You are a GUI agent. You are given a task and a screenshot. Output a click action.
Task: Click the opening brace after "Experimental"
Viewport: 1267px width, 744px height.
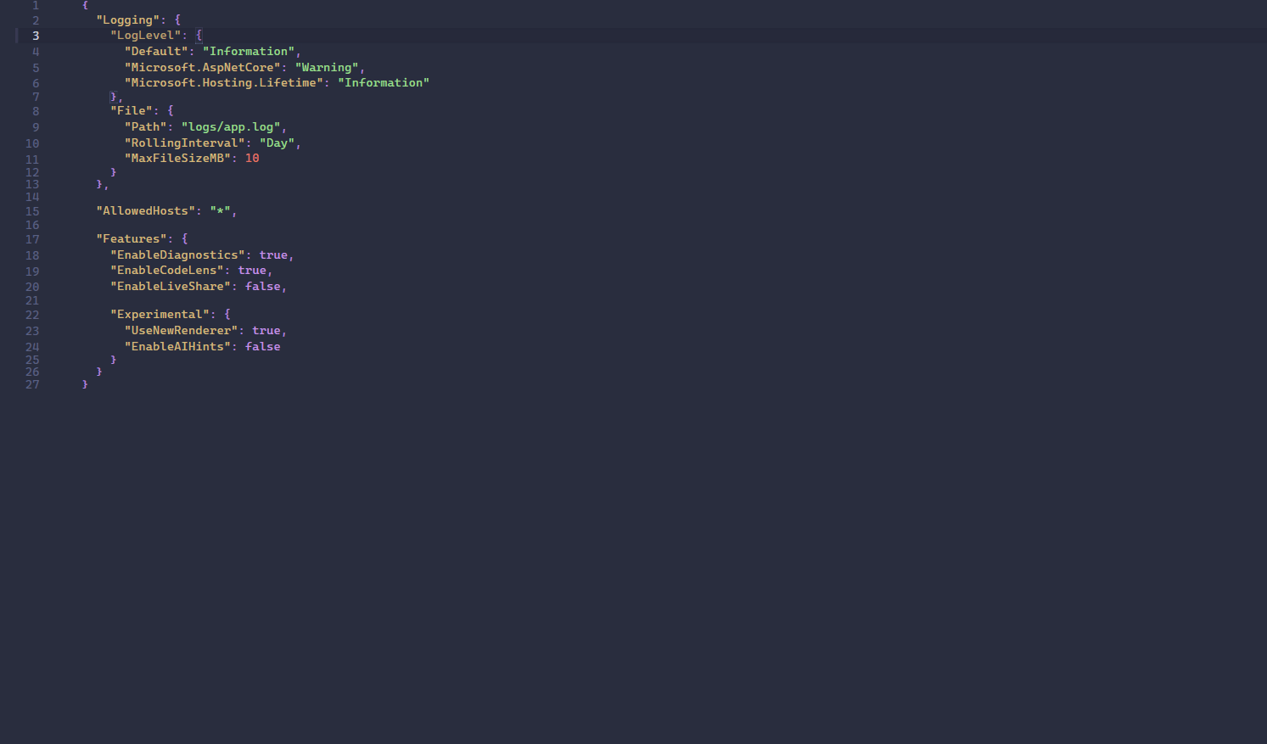227,314
